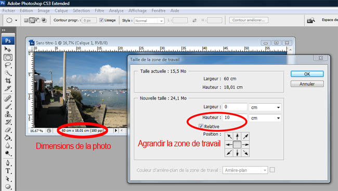The image size is (338, 191).
Task: Select the History Brush tool
Action: tap(8, 122)
